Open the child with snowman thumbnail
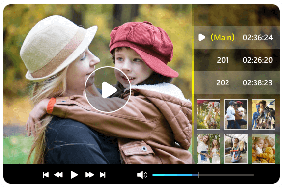 (x=236, y=114)
